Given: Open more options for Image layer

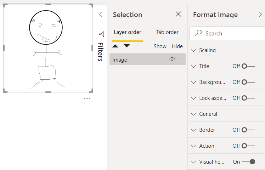Looking at the screenshot, I should (x=180, y=59).
